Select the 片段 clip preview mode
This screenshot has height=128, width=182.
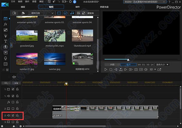click(112, 65)
